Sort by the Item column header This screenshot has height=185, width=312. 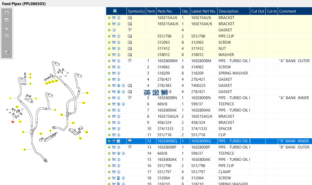[151, 11]
